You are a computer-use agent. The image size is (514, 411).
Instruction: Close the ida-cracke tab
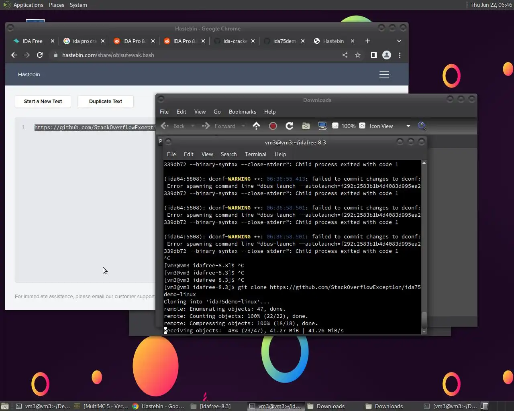[253, 41]
